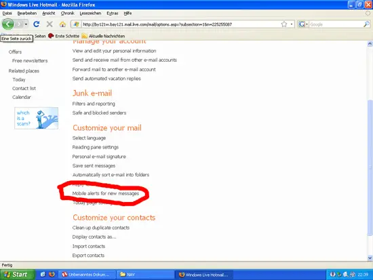
Task: Open View and edit your personal information
Action: 114,51
